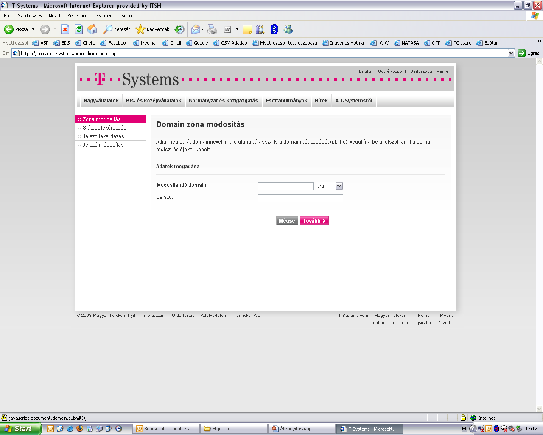Open the Eszközök menu

tap(106, 16)
